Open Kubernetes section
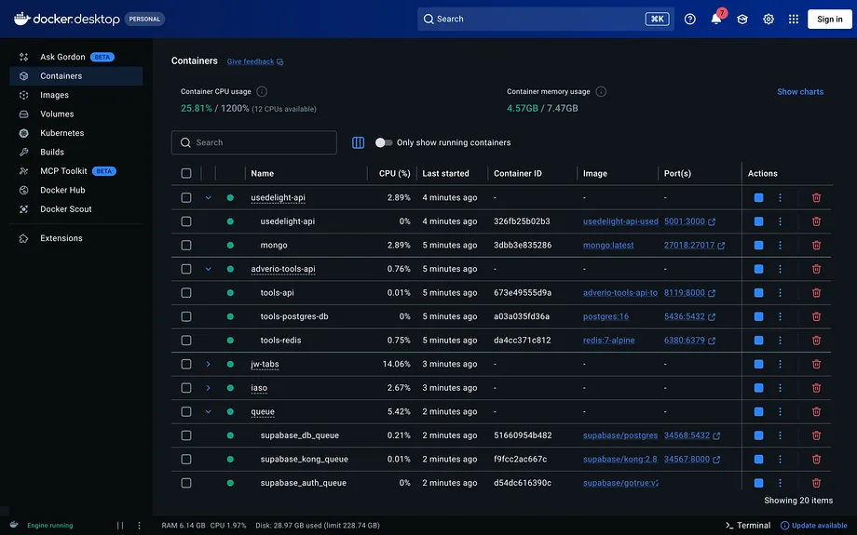This screenshot has width=857, height=535. tap(76, 133)
